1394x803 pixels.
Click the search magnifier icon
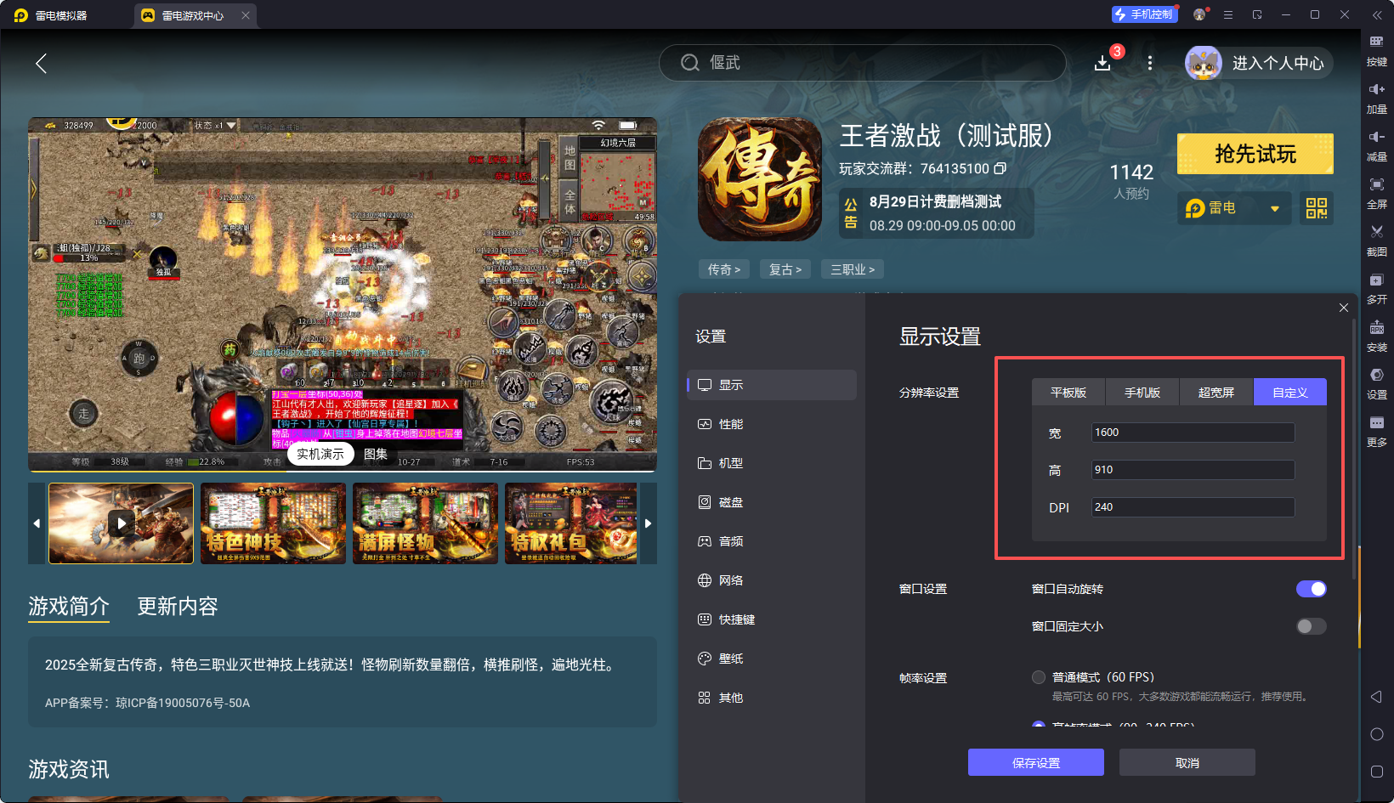(690, 63)
